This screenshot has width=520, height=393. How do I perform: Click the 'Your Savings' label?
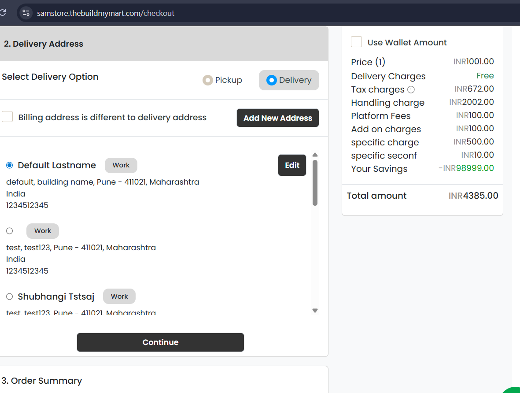380,169
